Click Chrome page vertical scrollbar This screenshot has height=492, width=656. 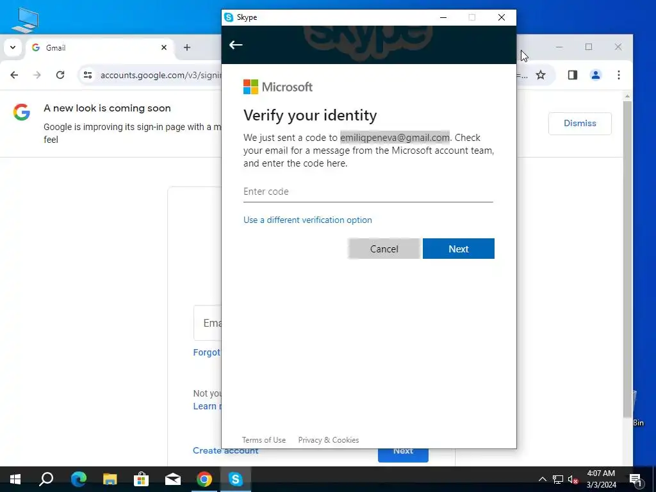[627, 259]
